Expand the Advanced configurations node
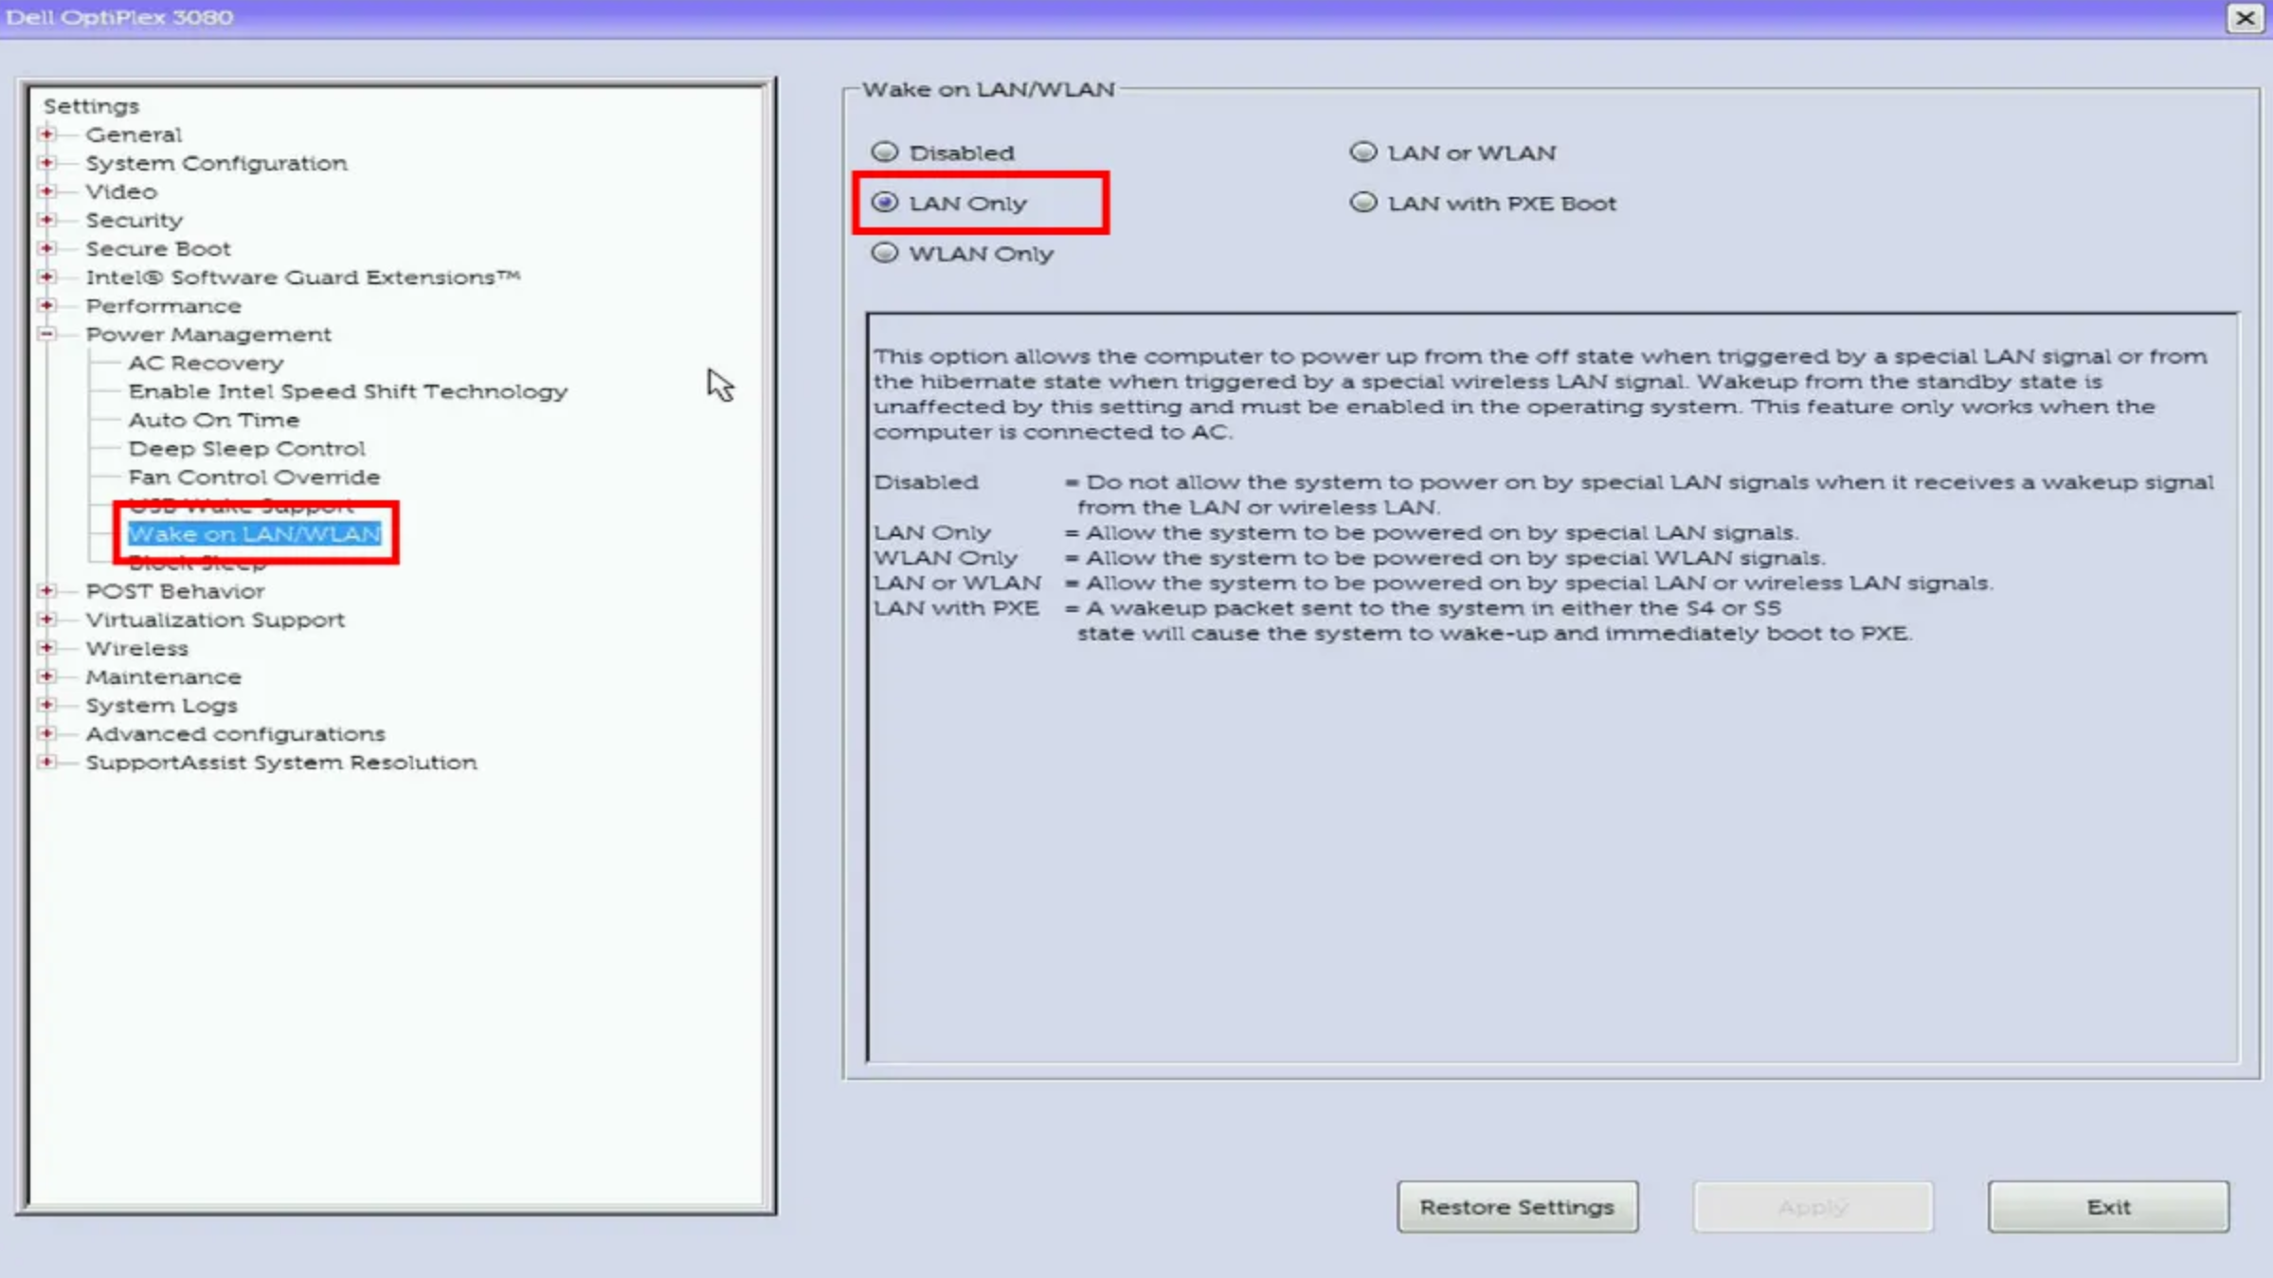 (45, 733)
